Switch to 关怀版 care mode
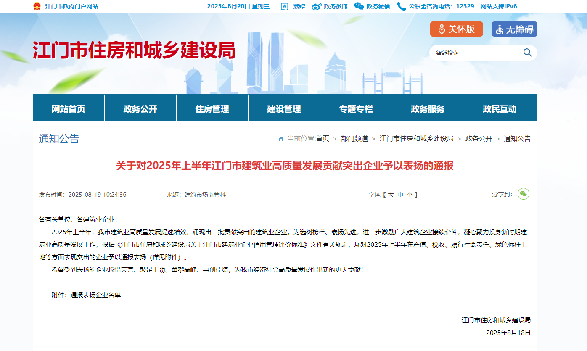The image size is (587, 351). coord(456,29)
